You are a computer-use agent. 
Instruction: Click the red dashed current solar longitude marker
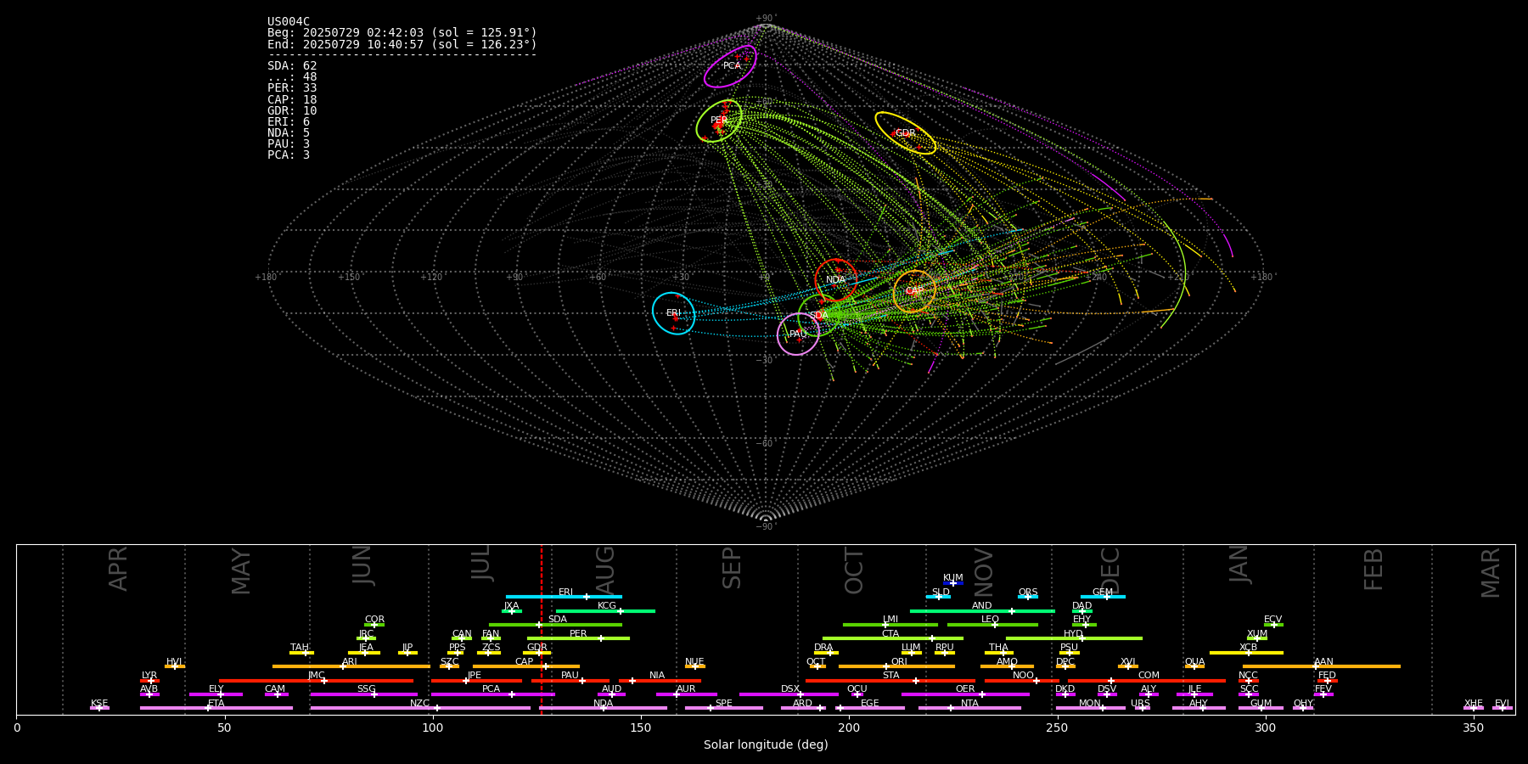click(x=542, y=629)
